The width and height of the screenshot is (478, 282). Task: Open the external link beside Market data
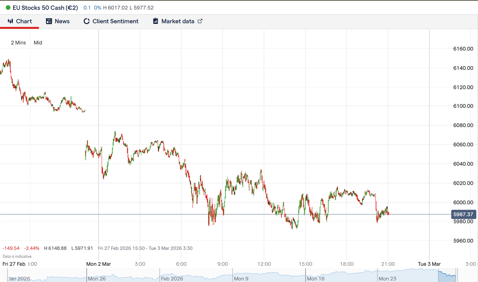(x=199, y=21)
